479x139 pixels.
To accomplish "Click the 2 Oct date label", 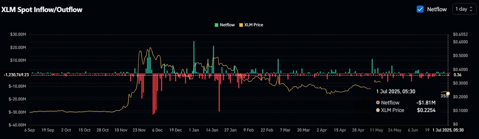I will coord(66,130).
